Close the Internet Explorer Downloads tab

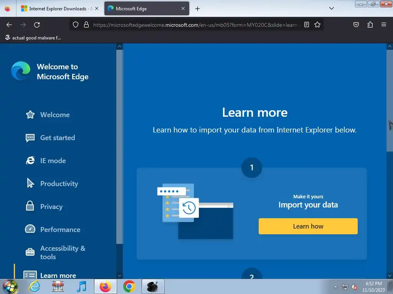point(96,8)
